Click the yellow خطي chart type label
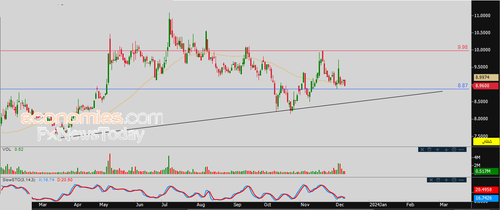The image size is (500, 210). click(486, 142)
